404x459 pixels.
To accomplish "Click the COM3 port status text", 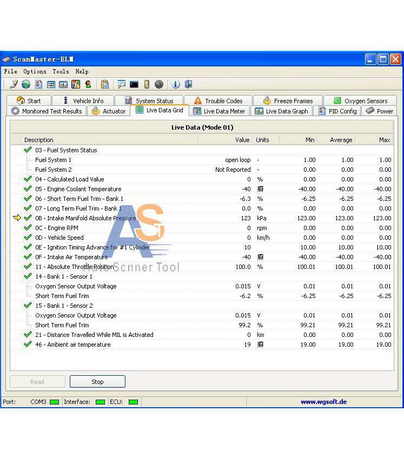I will 38,402.
